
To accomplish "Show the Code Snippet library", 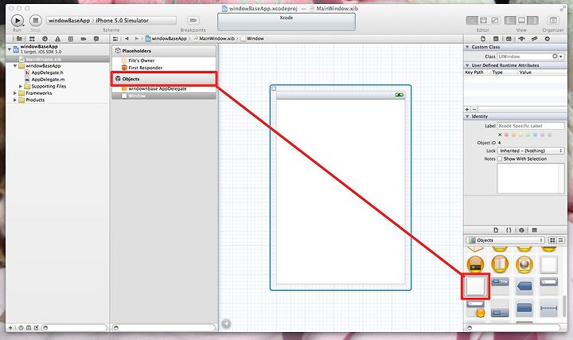I will [509, 230].
